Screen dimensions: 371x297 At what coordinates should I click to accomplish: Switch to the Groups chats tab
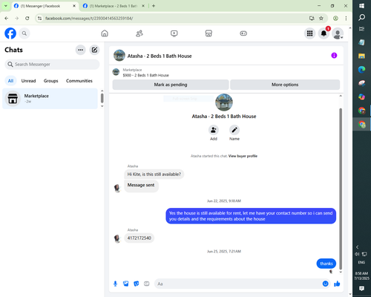click(50, 81)
